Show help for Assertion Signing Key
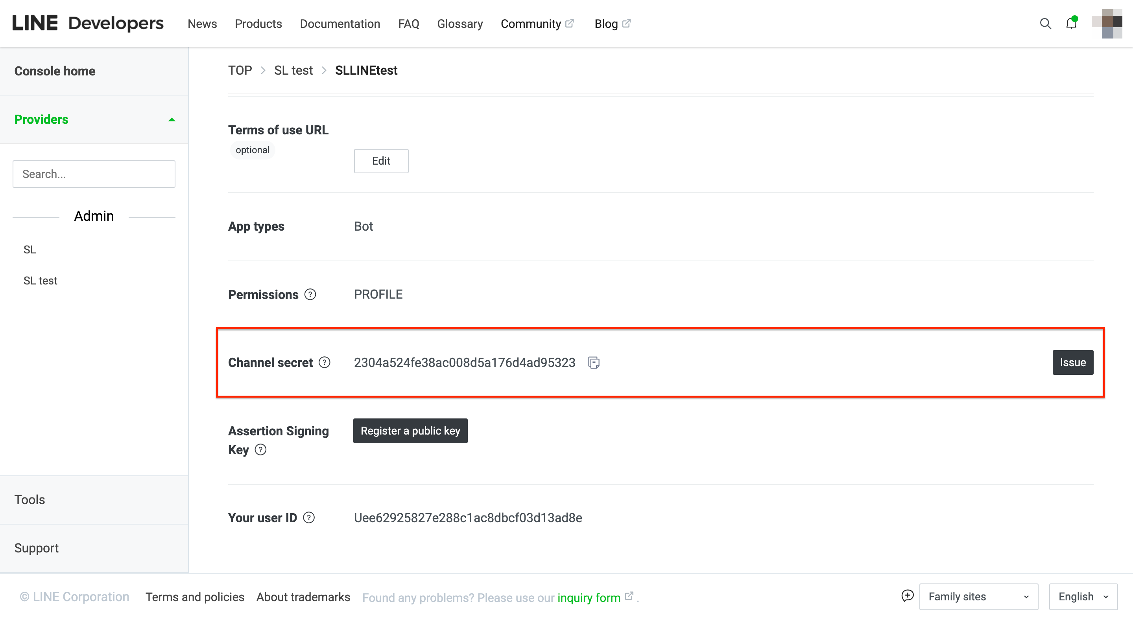The width and height of the screenshot is (1133, 620). 260,449
